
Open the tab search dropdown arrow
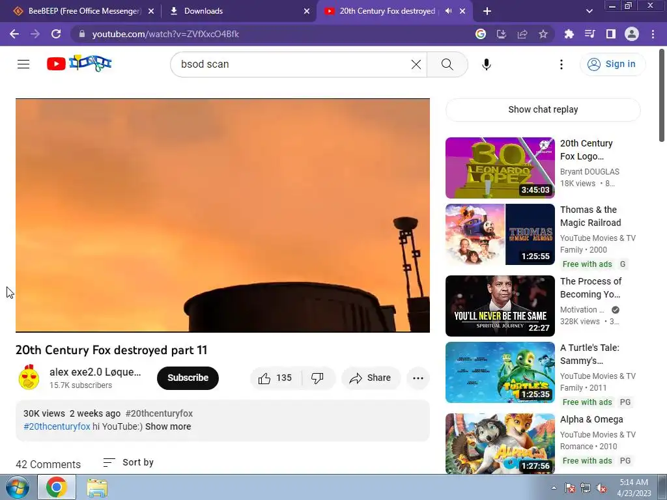point(589,11)
